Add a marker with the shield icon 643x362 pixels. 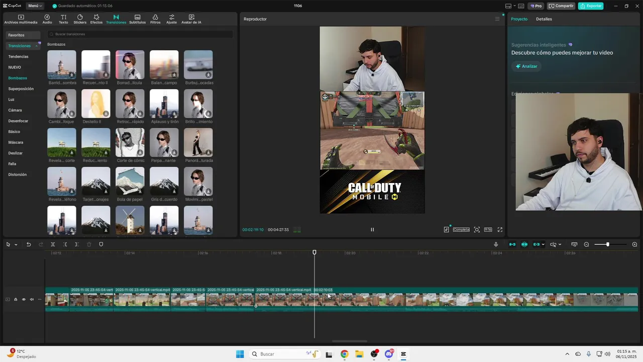pyautogui.click(x=101, y=244)
